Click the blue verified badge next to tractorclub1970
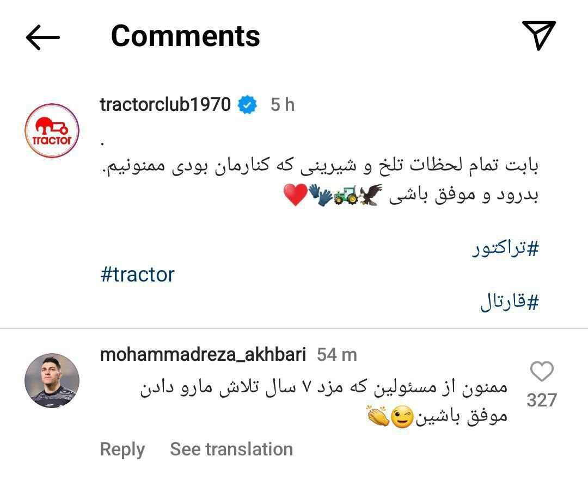This screenshot has height=482, width=588. 246,104
